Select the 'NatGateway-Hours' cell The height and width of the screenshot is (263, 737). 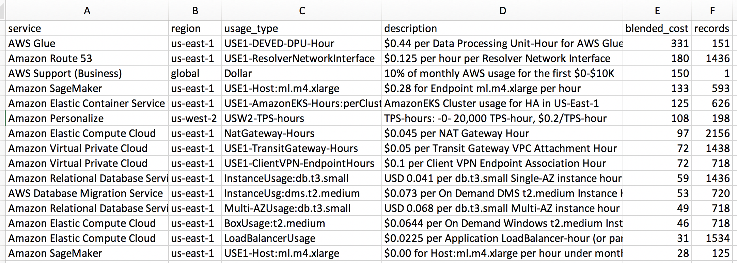coord(302,134)
